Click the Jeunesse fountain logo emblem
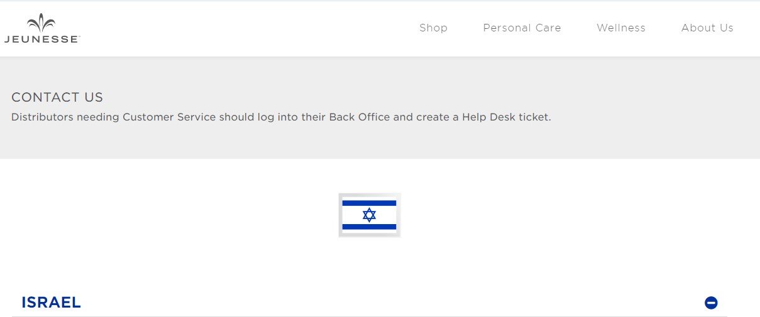This screenshot has height=317, width=760. point(41,23)
